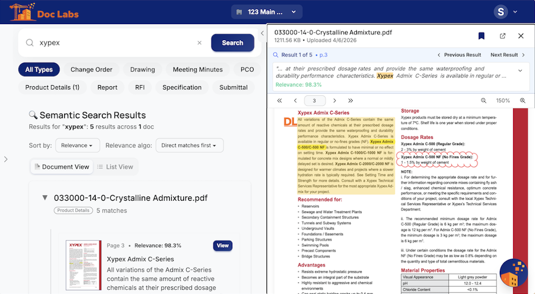Viewport: 535px width, 294px height.
Task: Clear the xypex search query
Action: tap(200, 43)
